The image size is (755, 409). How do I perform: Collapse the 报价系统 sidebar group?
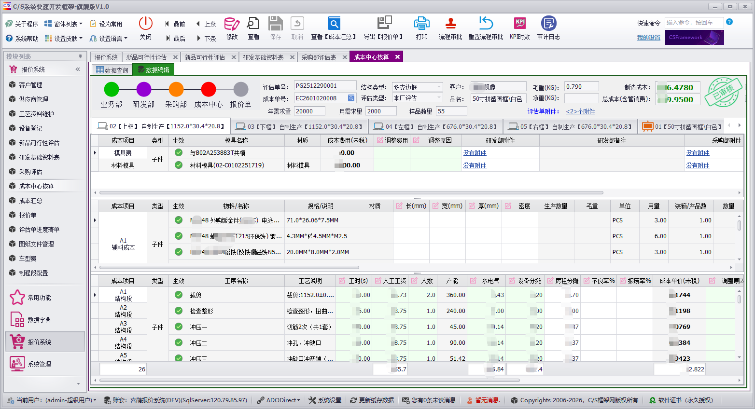(78, 69)
